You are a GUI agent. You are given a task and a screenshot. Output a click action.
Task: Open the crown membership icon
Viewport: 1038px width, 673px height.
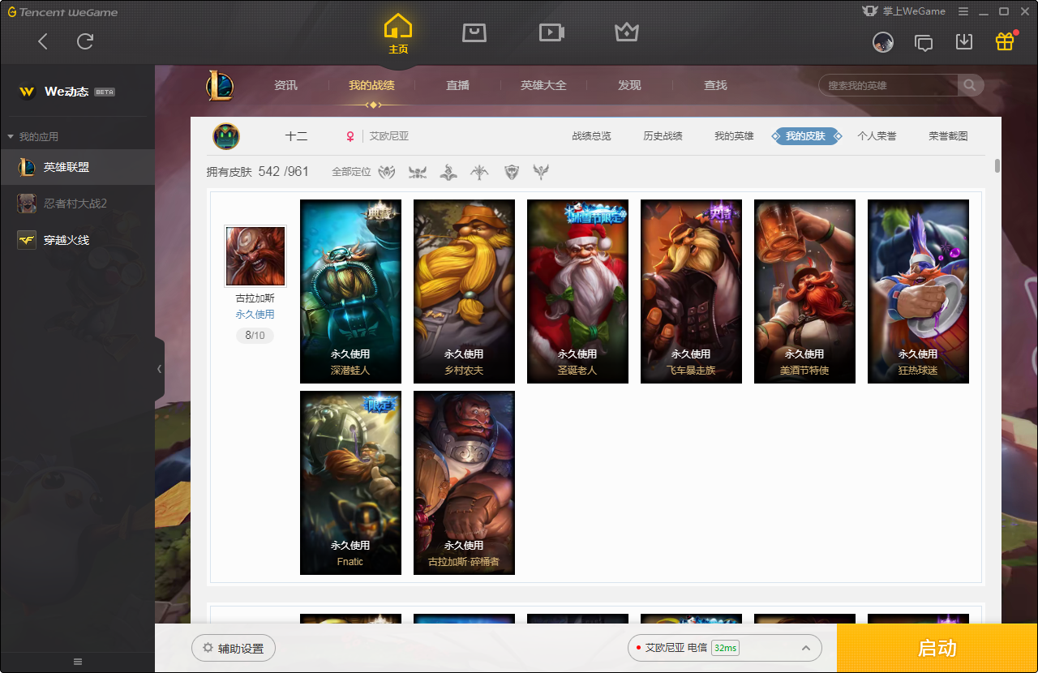click(x=627, y=32)
